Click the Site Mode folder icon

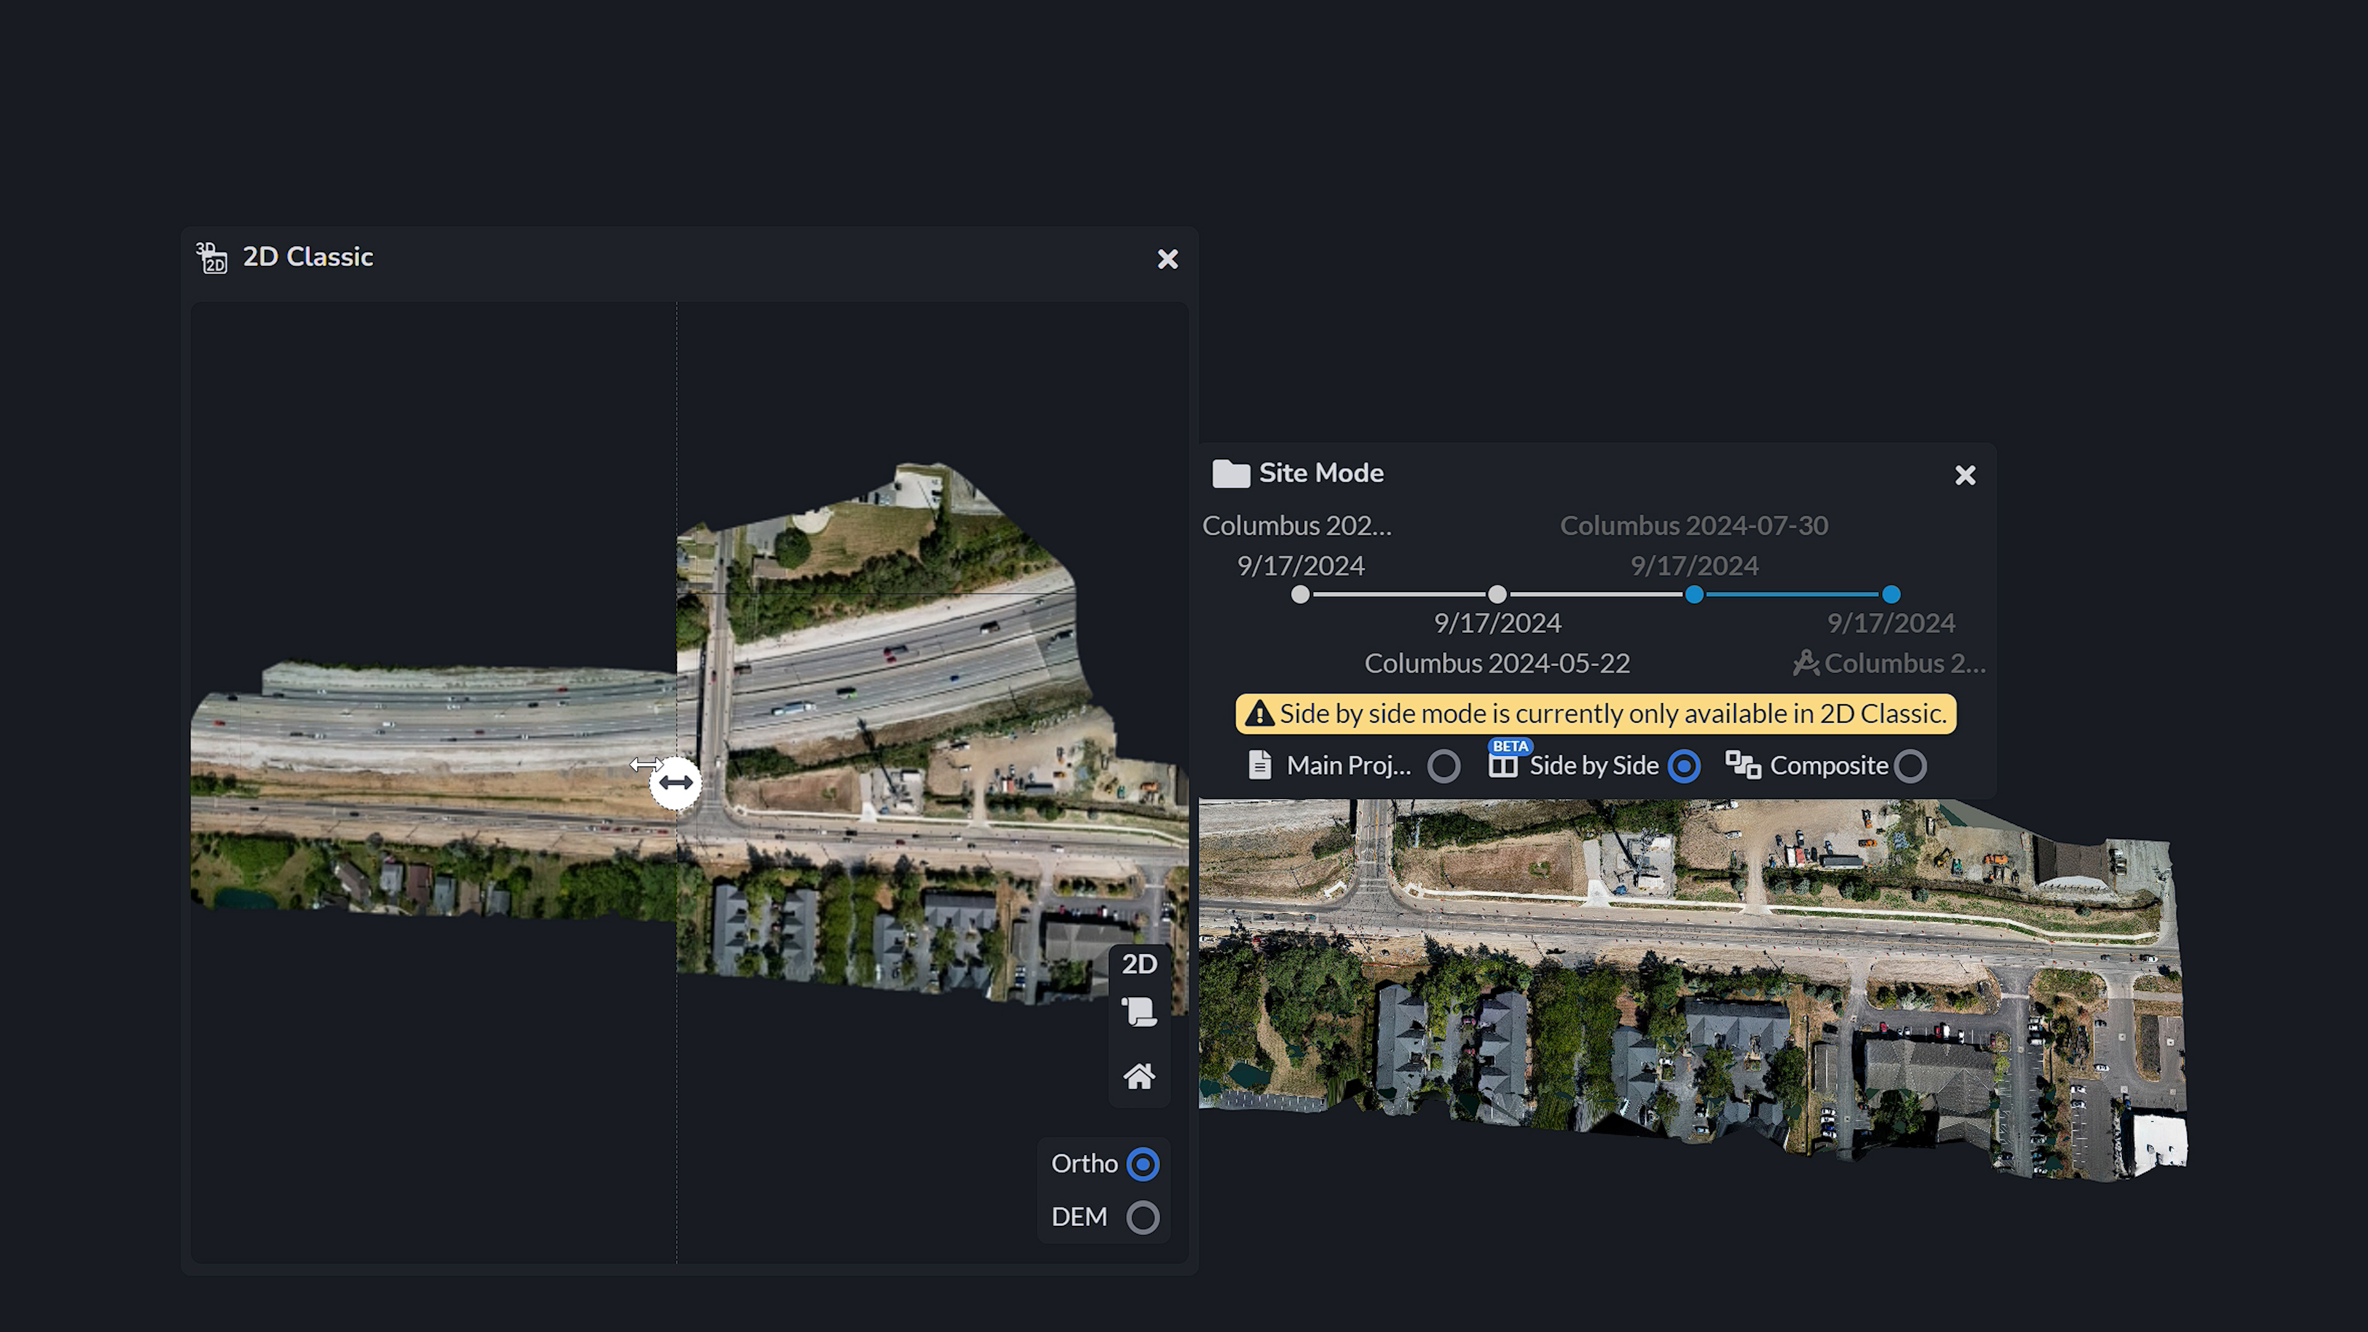pos(1231,474)
